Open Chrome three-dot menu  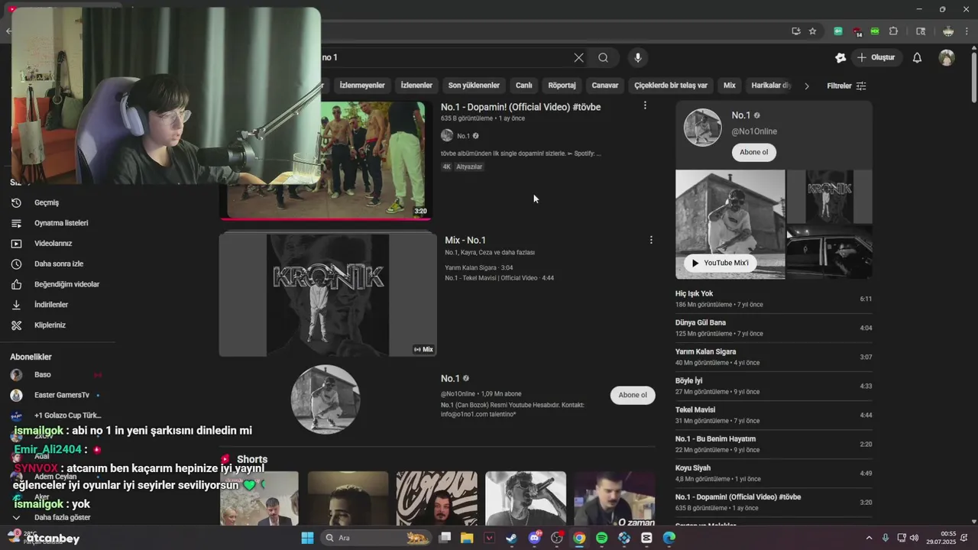pos(967,31)
